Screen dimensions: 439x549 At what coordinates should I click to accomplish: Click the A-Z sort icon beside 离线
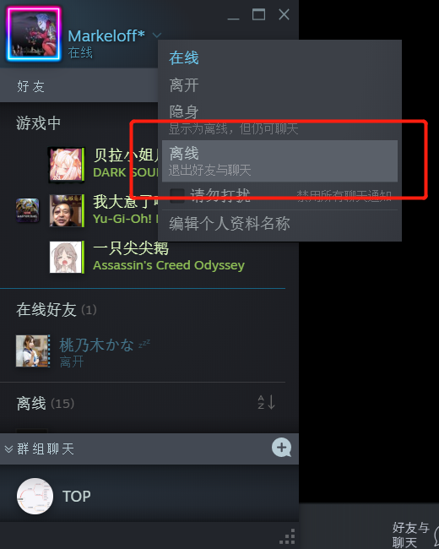[x=267, y=402]
